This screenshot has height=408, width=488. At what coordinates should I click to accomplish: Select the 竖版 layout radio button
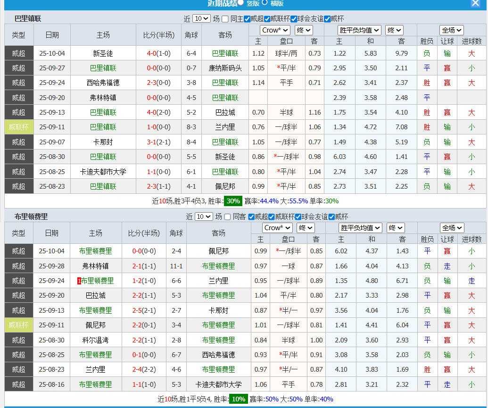[x=241, y=2]
